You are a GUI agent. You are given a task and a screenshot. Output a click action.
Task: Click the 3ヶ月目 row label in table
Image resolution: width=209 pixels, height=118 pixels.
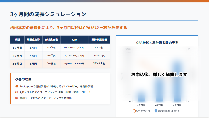(17, 64)
